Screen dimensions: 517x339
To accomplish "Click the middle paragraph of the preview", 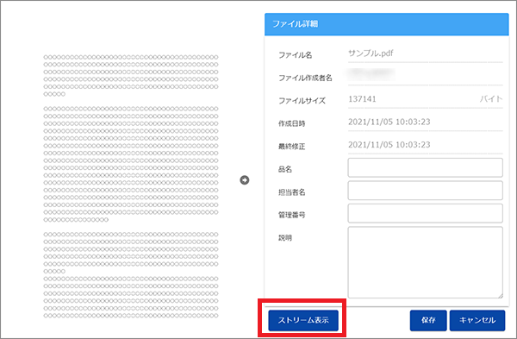I will [x=131, y=164].
